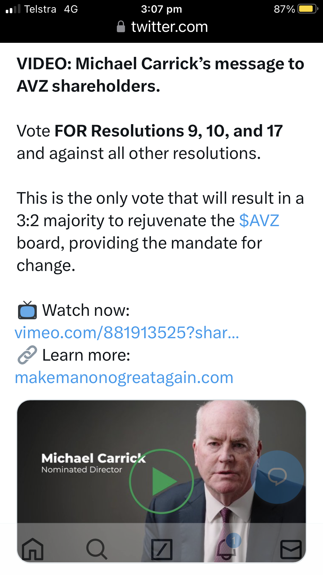Tap the twitter.com address bar
Screen dimensions: 323x575
pos(162,27)
